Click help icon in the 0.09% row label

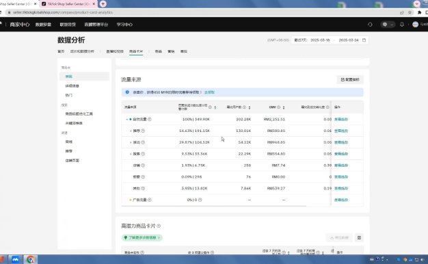(x=143, y=176)
